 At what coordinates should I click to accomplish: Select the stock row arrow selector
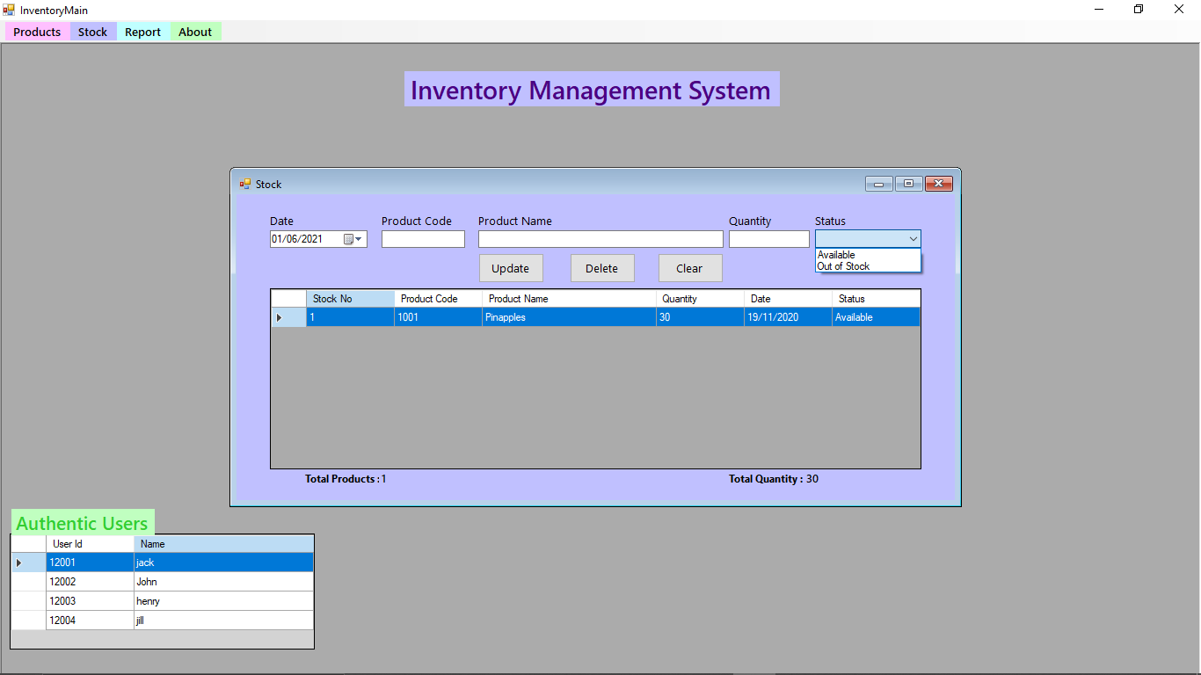click(288, 317)
